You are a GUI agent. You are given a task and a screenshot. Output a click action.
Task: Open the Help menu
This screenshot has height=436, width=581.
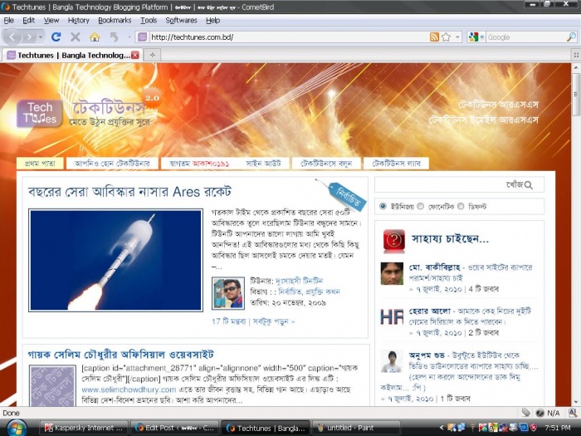(213, 21)
